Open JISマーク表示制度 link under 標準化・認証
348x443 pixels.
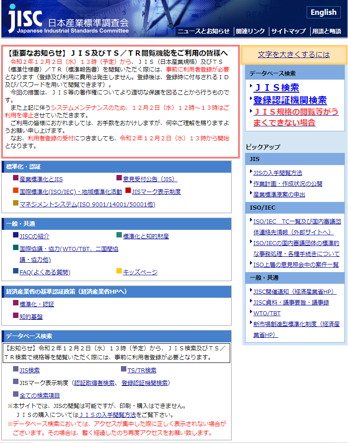(x=156, y=192)
